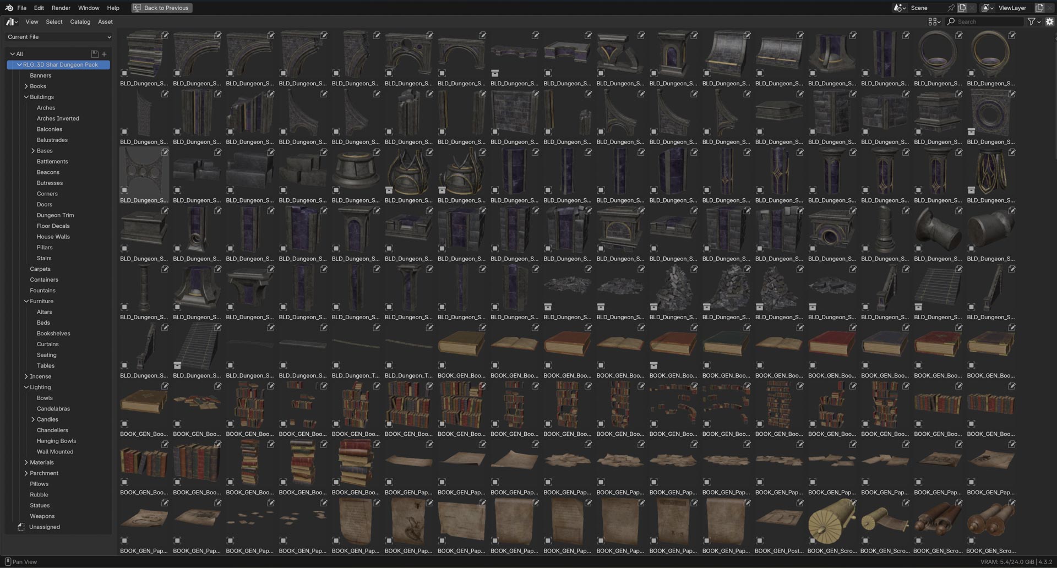This screenshot has width=1057, height=568.
Task: Collapse the Furniture catalog
Action: point(26,301)
